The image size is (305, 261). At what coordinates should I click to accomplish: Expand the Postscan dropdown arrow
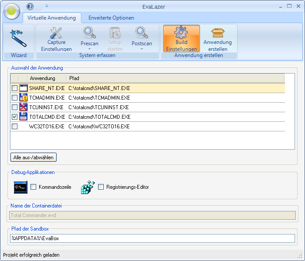pyautogui.click(x=142, y=49)
